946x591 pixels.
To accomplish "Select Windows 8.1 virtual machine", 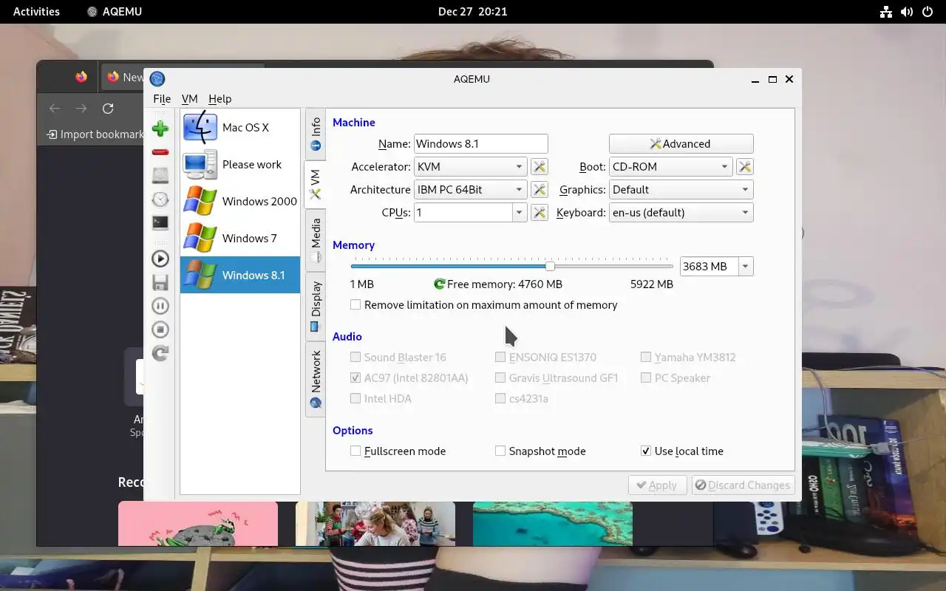I will pos(240,275).
